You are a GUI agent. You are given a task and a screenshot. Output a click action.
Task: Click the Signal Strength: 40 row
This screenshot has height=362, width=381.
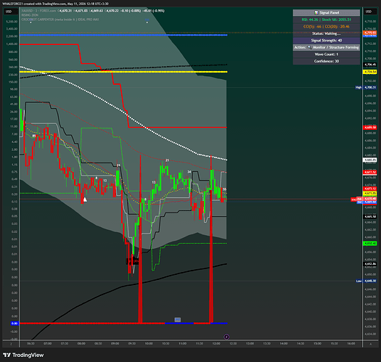(327, 41)
